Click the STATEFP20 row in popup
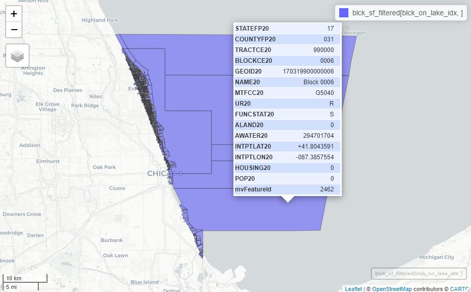 [x=288, y=29]
